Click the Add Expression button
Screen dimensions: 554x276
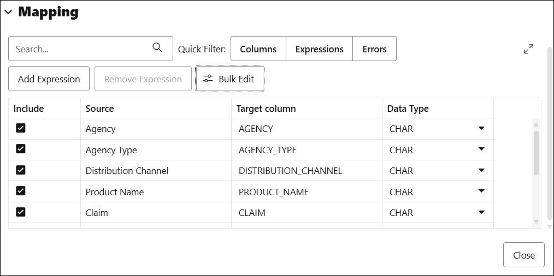click(x=49, y=79)
